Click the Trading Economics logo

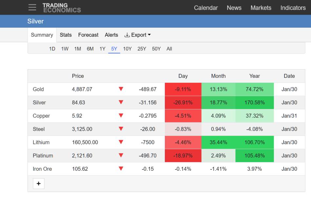pyautogui.click(x=62, y=8)
